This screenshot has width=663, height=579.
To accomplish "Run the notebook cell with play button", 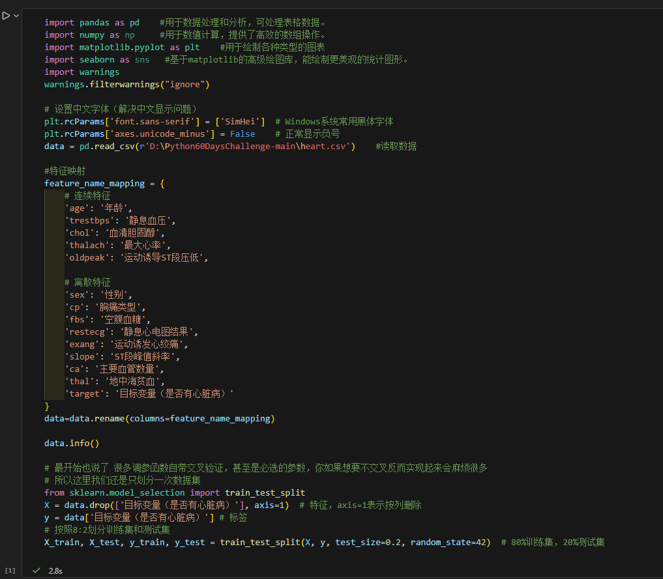I will tap(6, 16).
